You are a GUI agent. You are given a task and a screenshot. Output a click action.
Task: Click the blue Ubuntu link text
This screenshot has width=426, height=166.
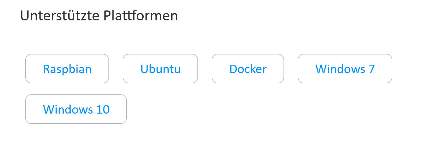tap(160, 69)
